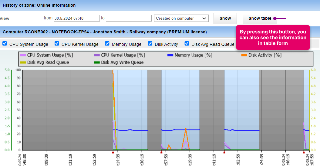Viewport: 320px width, 168px height.
Task: Uncheck the Disk Avg Read Queue checkbox
Action: point(187,43)
